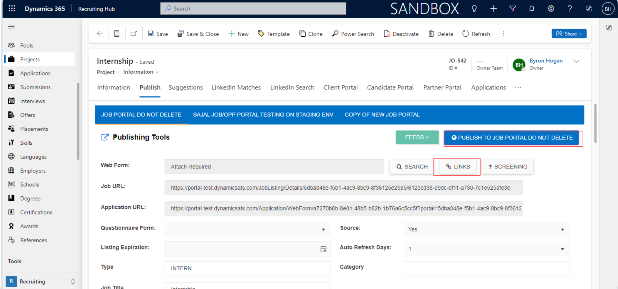Click the SCREENING button

point(508,167)
